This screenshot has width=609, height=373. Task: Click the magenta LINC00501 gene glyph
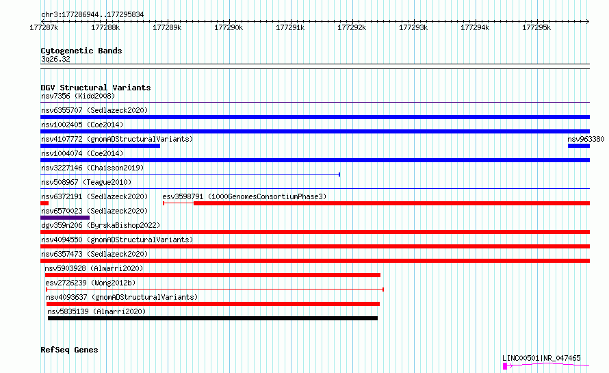pyautogui.click(x=546, y=365)
